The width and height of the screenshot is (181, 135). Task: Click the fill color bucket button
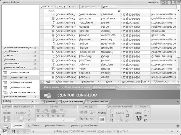coord(47,111)
